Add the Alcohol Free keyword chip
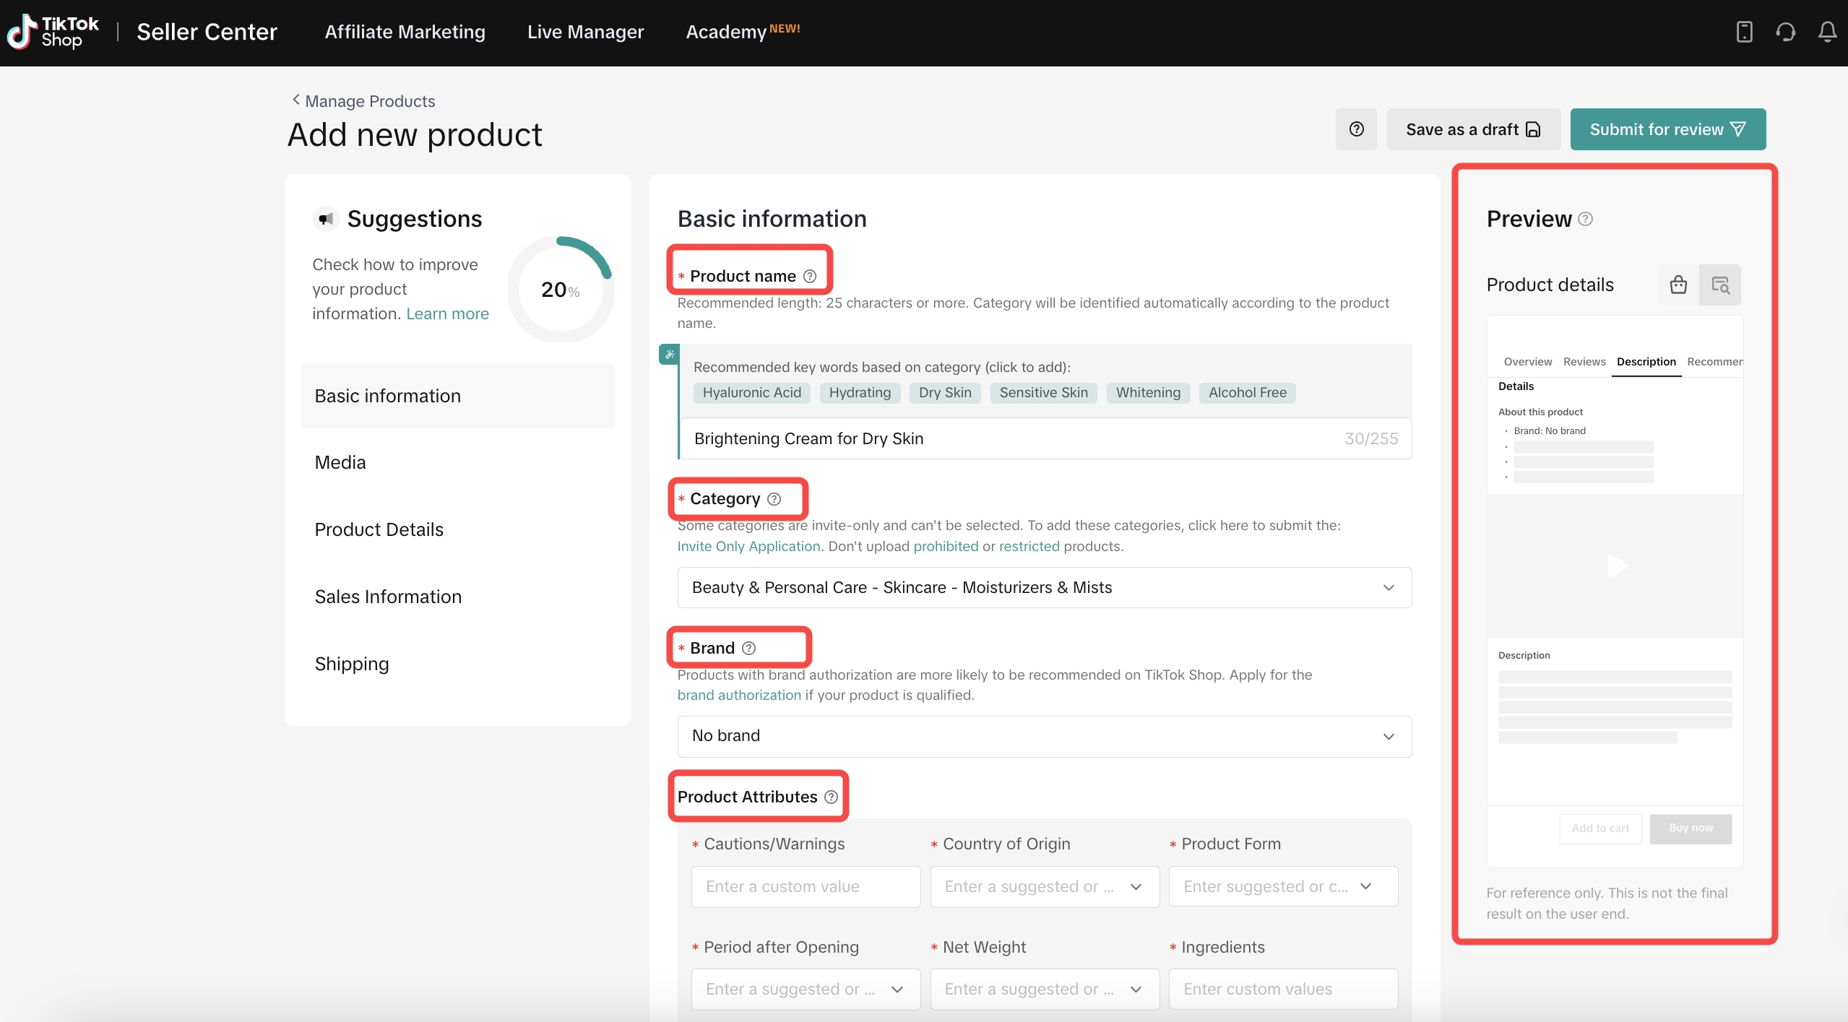This screenshot has width=1848, height=1022. (1247, 392)
